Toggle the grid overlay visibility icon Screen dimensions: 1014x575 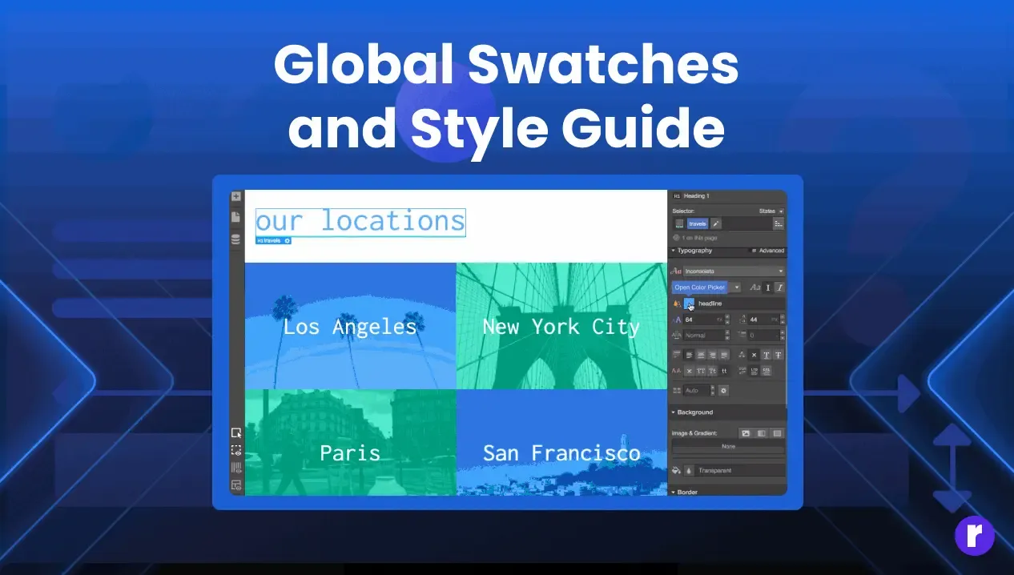[236, 468]
